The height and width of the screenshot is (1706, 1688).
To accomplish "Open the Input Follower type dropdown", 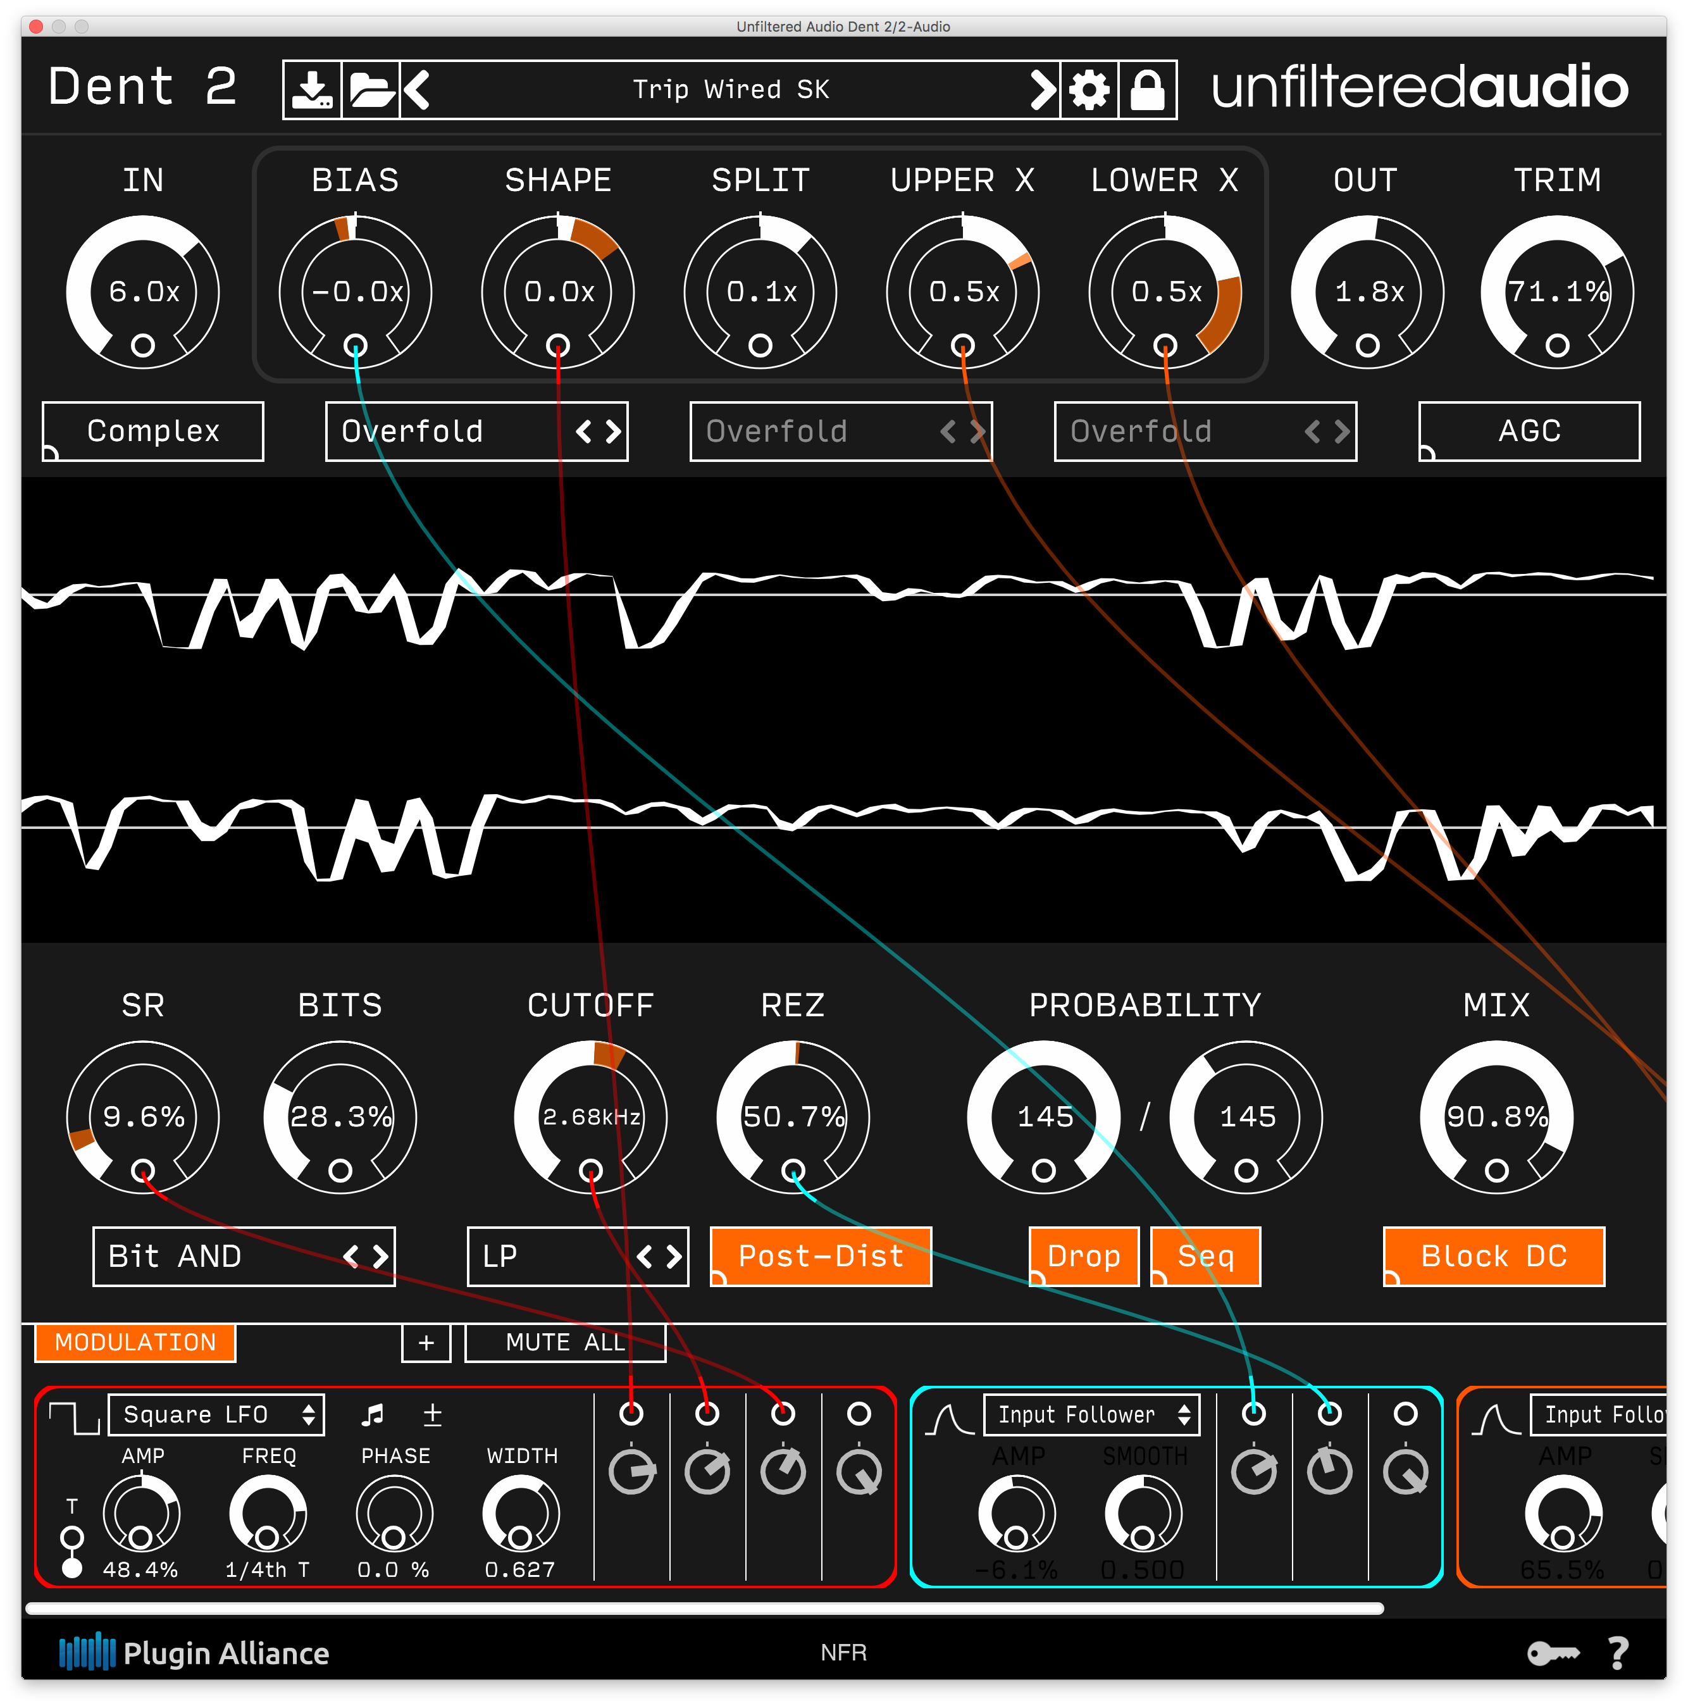I will pyautogui.click(x=1092, y=1414).
